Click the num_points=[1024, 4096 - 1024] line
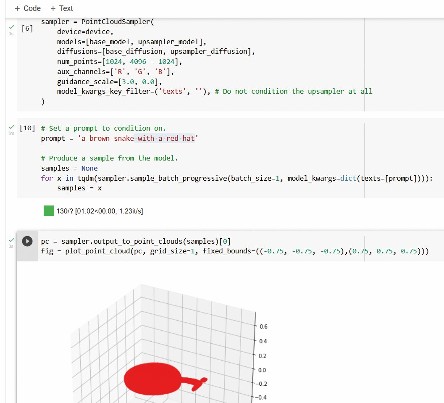Viewport: 444px width, 403px height. pos(119,62)
